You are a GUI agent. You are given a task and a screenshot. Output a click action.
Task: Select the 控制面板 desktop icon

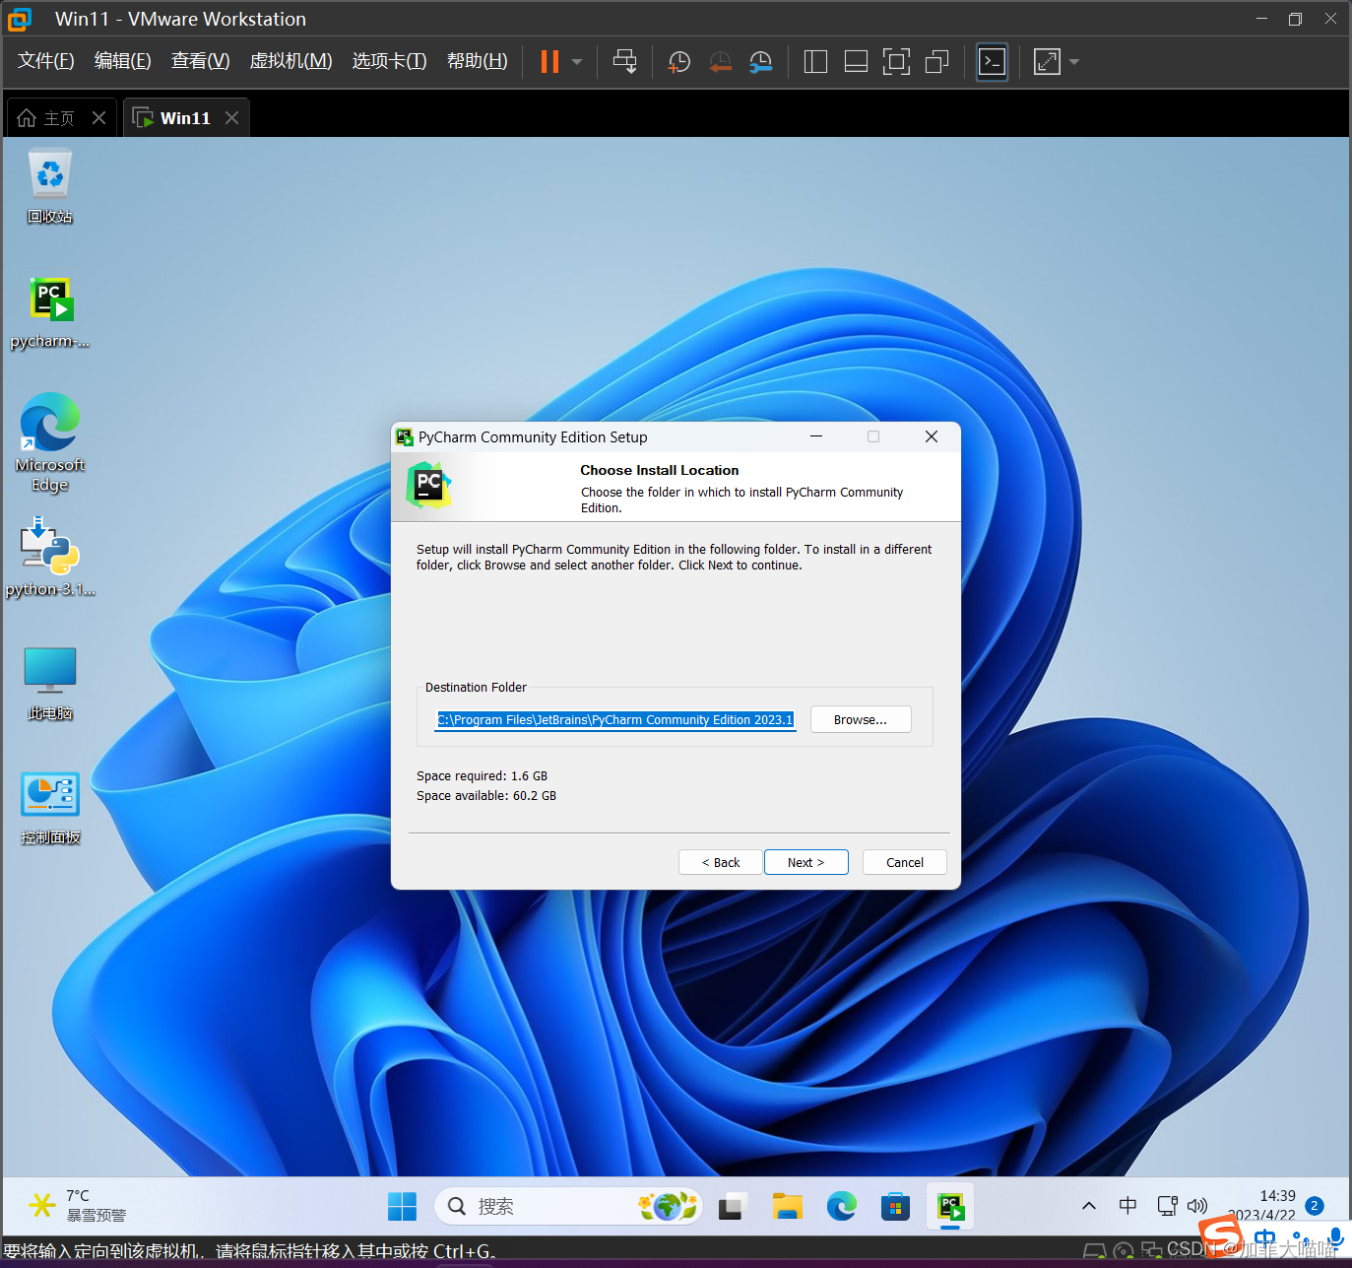[49, 808]
